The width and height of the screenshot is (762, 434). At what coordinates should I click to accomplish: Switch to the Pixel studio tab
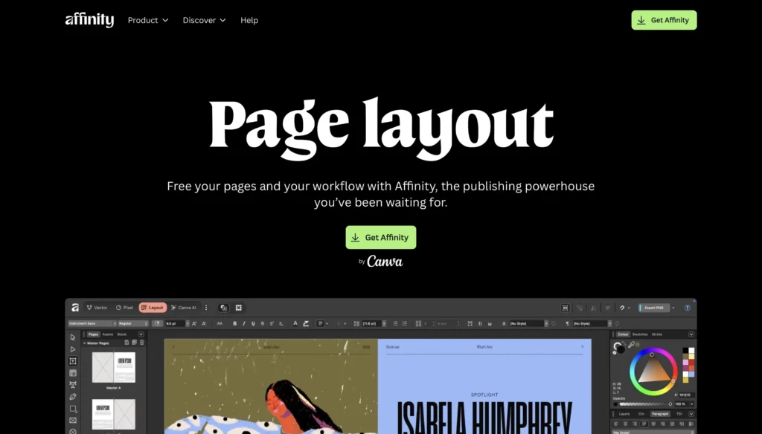point(124,308)
